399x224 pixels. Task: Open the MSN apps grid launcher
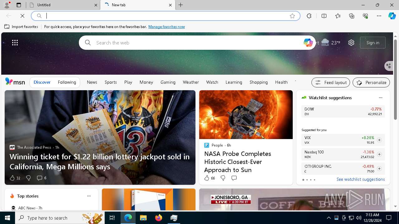pos(15,43)
